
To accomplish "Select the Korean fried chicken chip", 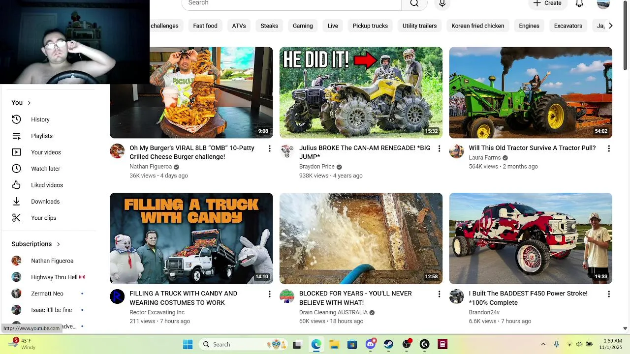I will [478, 26].
